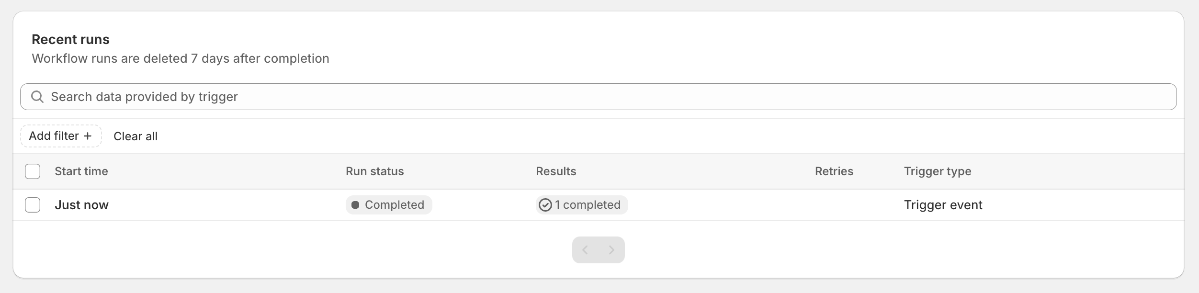This screenshot has height=293, width=1199.
Task: Click the plus icon on Add filter
Action: 88,136
